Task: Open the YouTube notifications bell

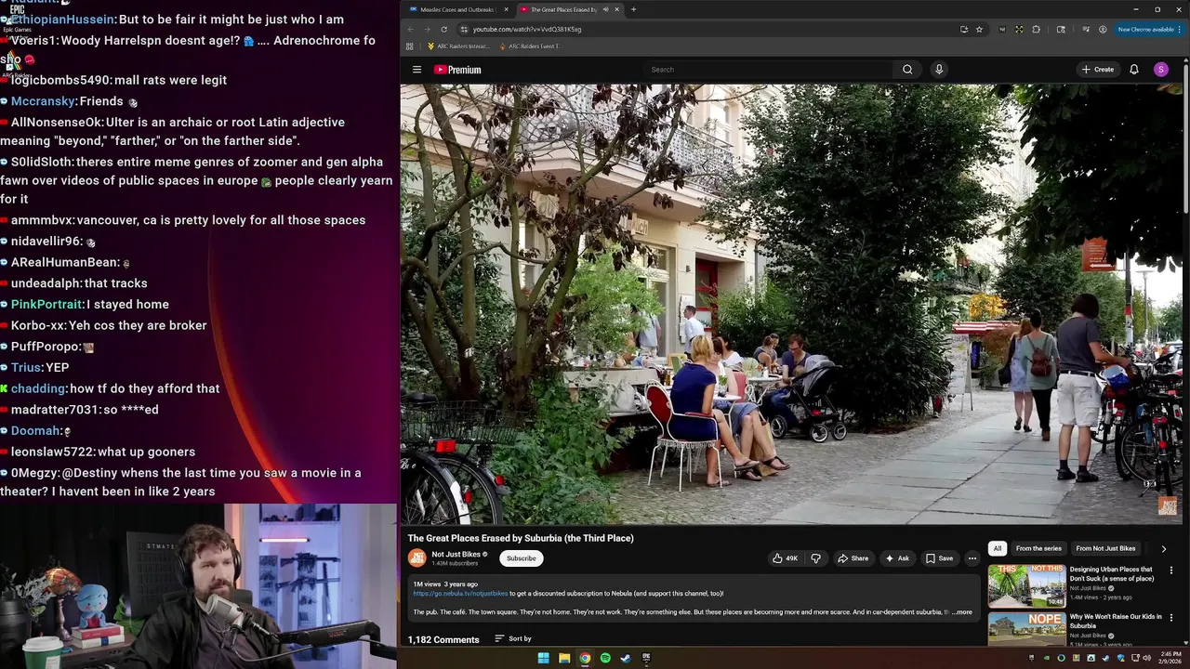Action: click(1134, 70)
